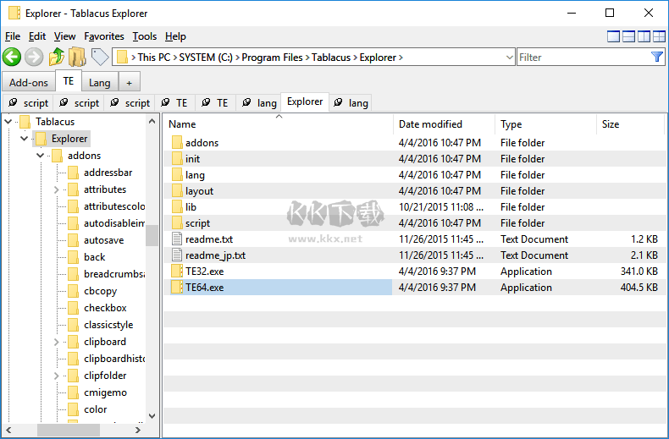
Task: Expand the attributes folder in tree
Action: pyautogui.click(x=56, y=189)
